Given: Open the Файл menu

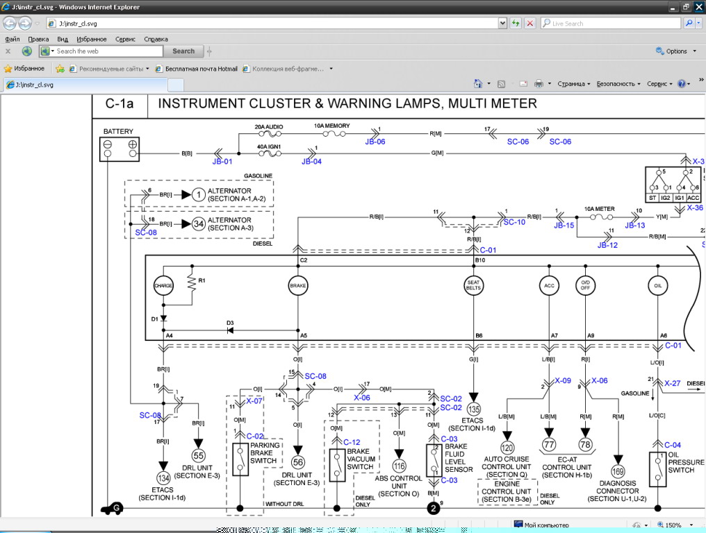Looking at the screenshot, I should tap(12, 40).
